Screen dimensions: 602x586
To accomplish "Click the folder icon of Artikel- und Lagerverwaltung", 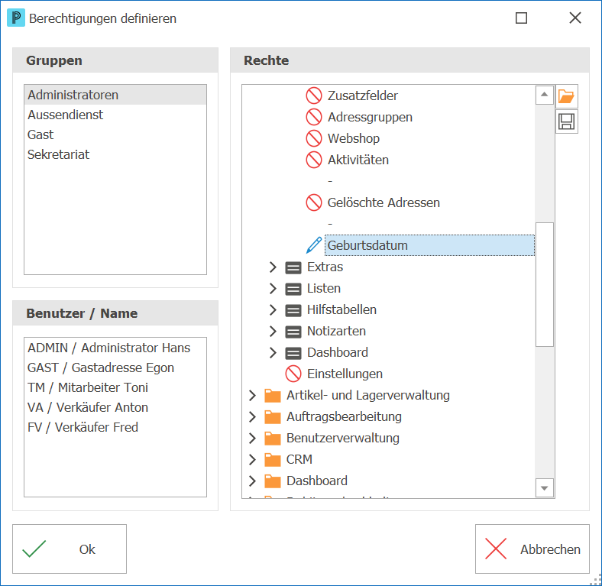I will pyautogui.click(x=273, y=396).
